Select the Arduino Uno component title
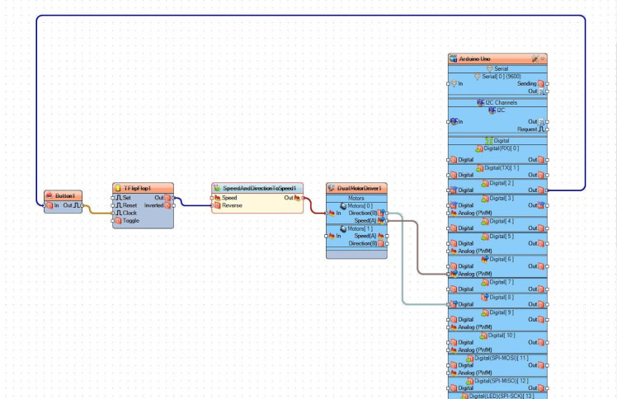 tap(474, 59)
